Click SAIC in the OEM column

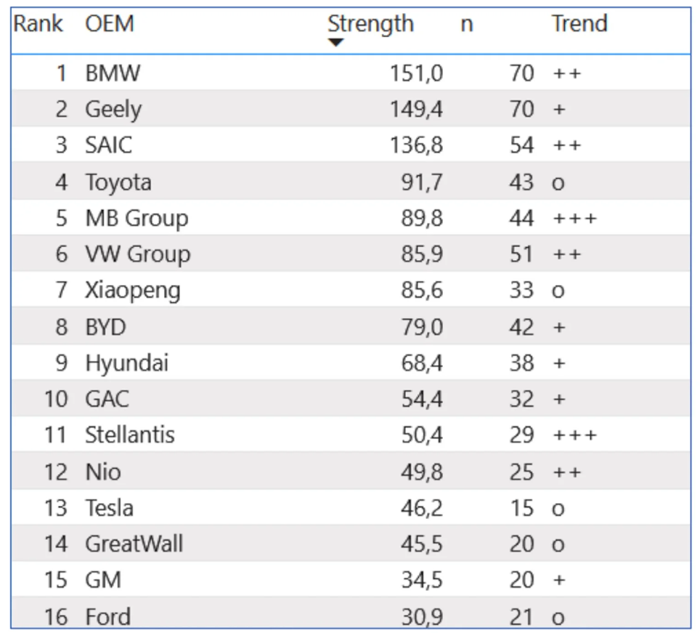[x=109, y=145]
